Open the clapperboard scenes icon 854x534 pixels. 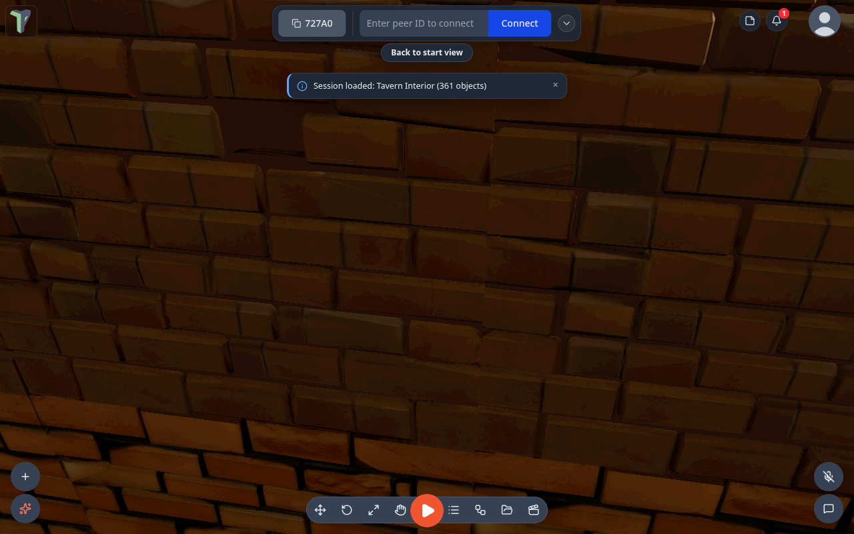534,510
